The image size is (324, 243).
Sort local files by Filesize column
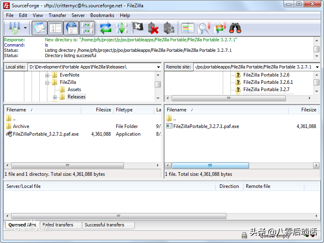tap(97, 110)
